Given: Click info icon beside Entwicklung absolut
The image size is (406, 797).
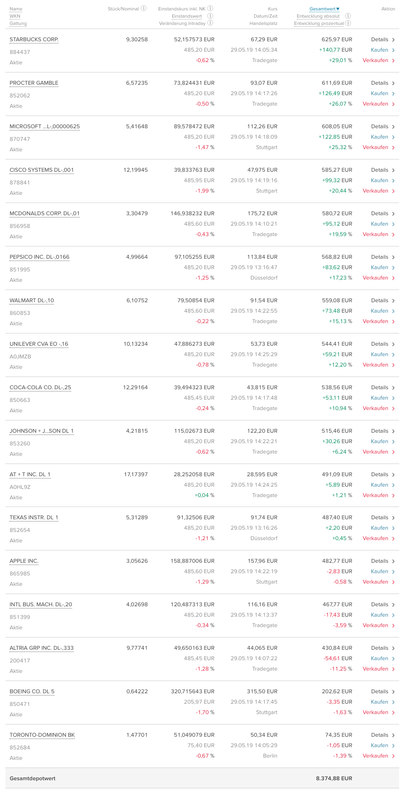Looking at the screenshot, I should [x=348, y=16].
